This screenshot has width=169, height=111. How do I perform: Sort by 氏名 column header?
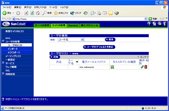[x=59, y=62]
